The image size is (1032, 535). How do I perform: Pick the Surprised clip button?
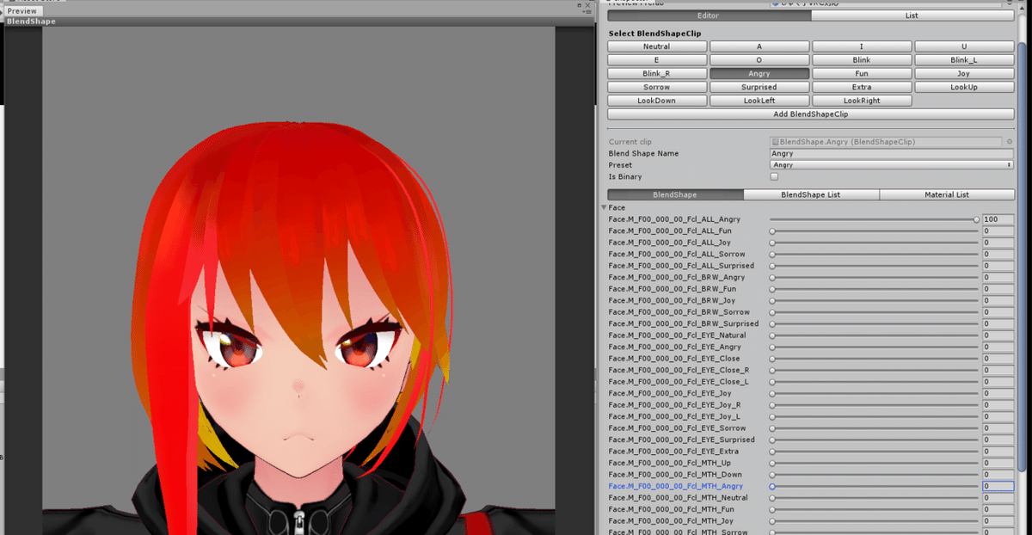(759, 87)
